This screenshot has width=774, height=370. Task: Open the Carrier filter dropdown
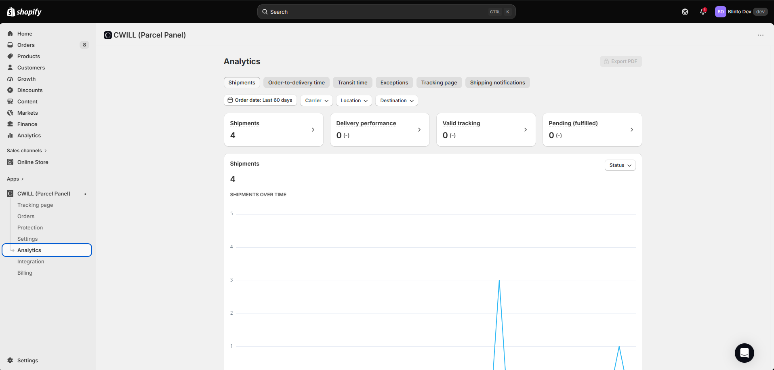tap(316, 101)
